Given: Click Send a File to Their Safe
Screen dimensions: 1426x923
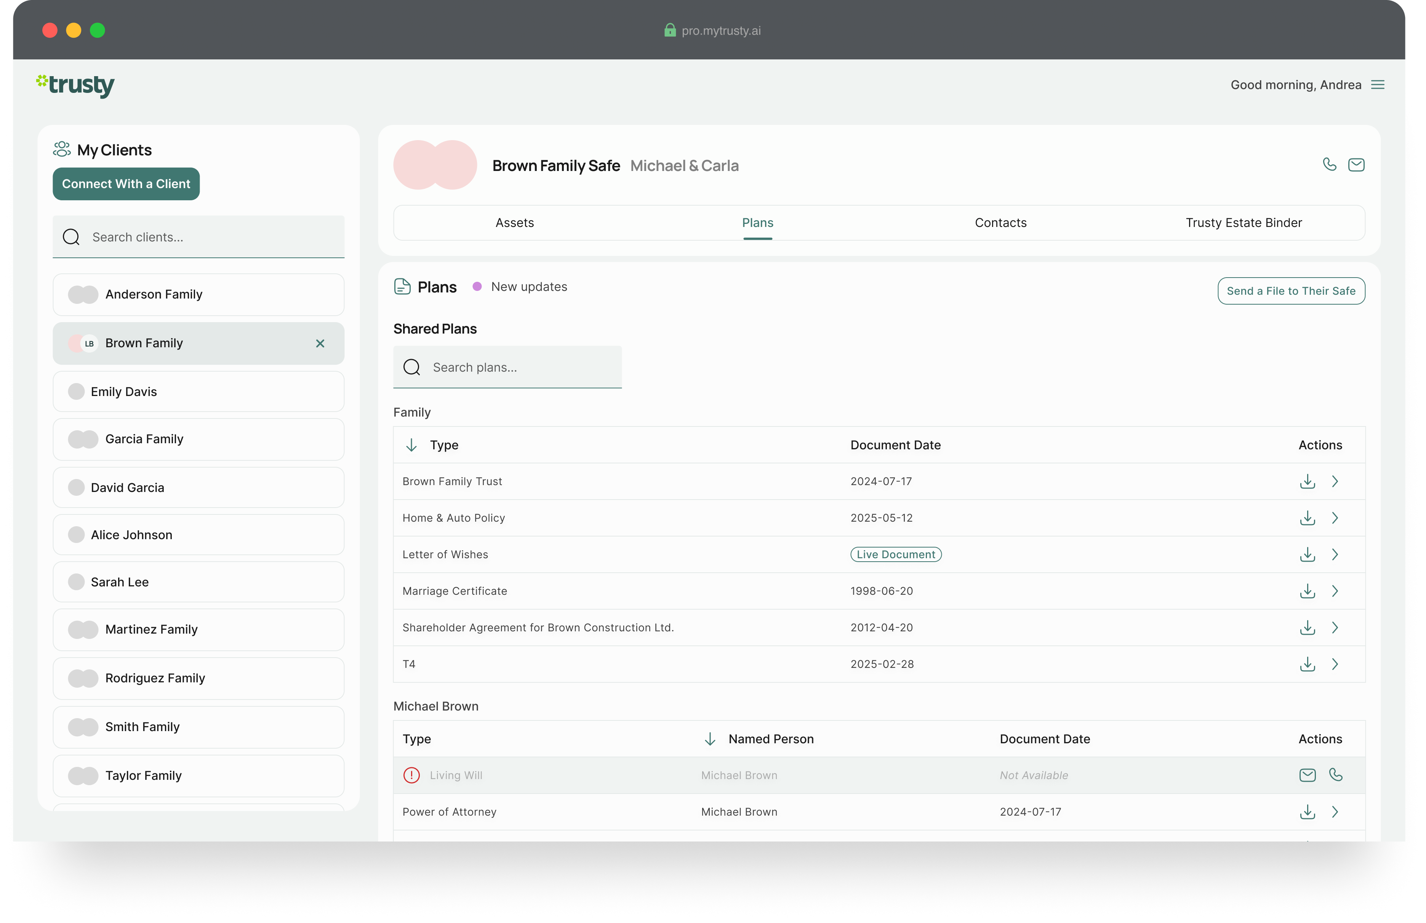Looking at the screenshot, I should 1291,291.
